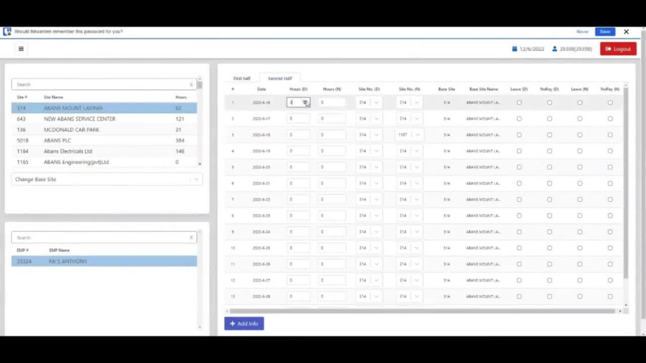Click the user profile icon
This screenshot has width=646, height=363.
(554, 48)
